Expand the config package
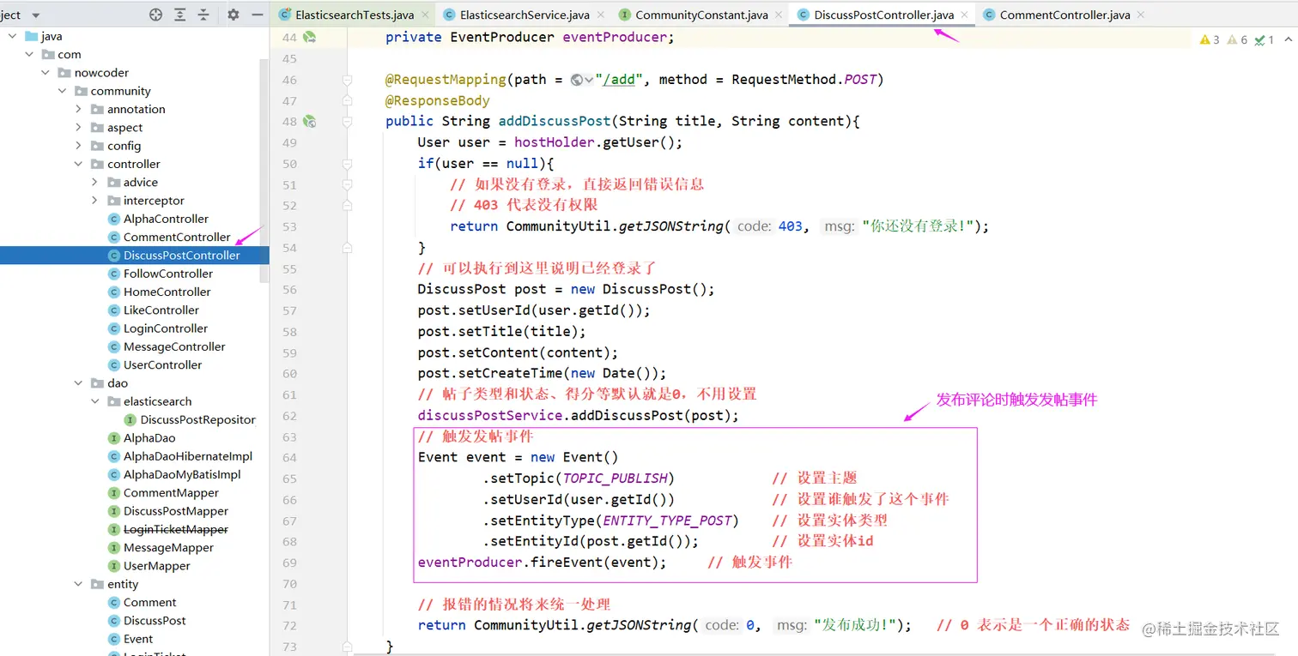Screen dimensions: 1298x656 [78, 146]
